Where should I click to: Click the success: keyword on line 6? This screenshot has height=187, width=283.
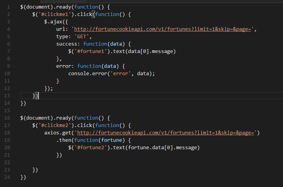point(68,44)
